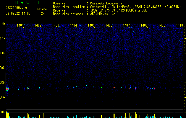Select the file name 06221400.png
The image size is (186, 118).
[16, 8]
